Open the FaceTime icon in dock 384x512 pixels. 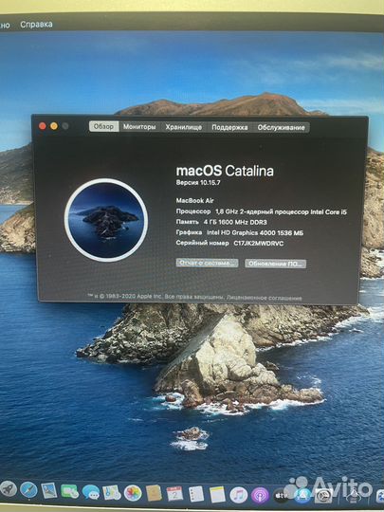point(69,491)
